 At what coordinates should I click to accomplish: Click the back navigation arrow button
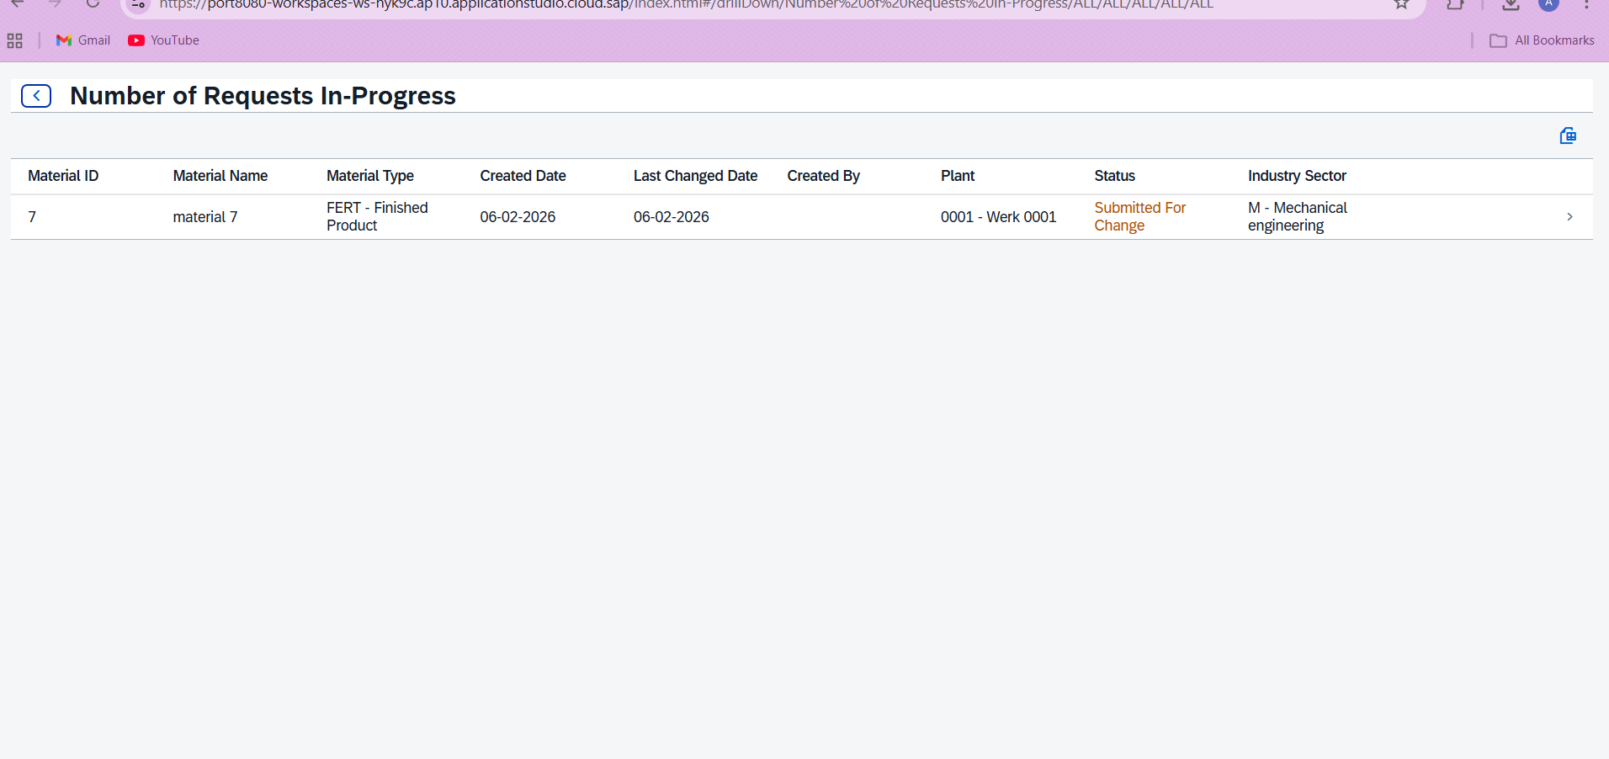tap(36, 96)
